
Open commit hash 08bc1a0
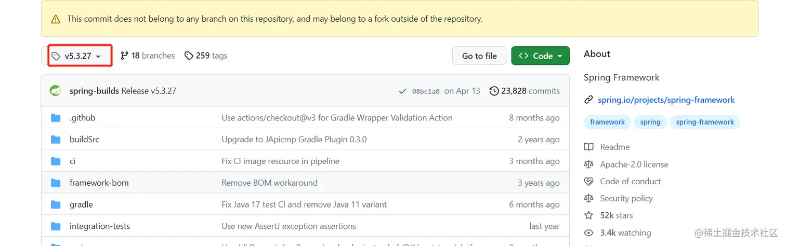coord(425,91)
